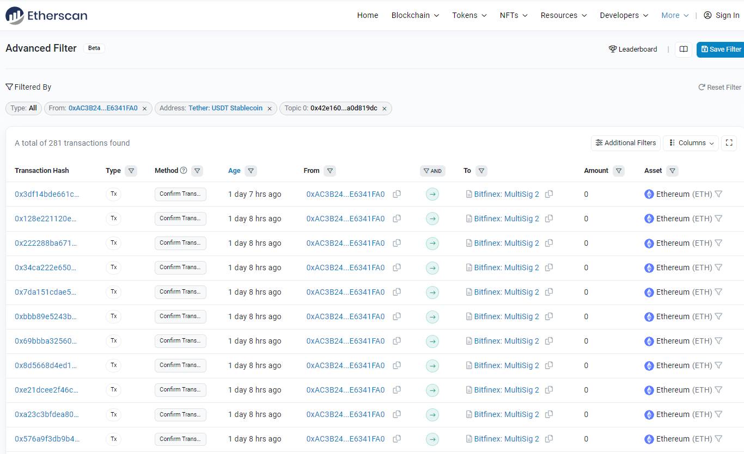
Task: Open the Etherscan logo home link
Action: click(x=46, y=15)
